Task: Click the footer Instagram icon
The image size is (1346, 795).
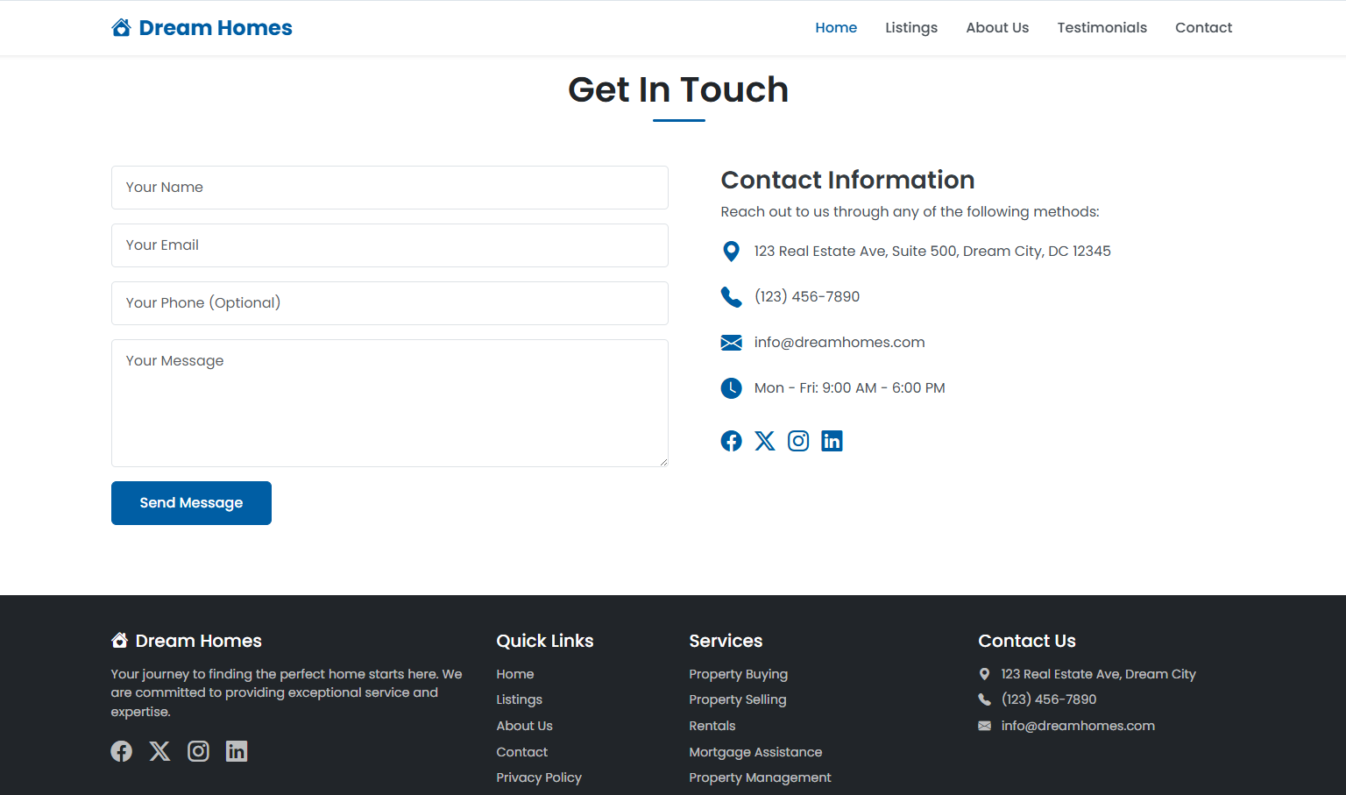Action: 198,751
